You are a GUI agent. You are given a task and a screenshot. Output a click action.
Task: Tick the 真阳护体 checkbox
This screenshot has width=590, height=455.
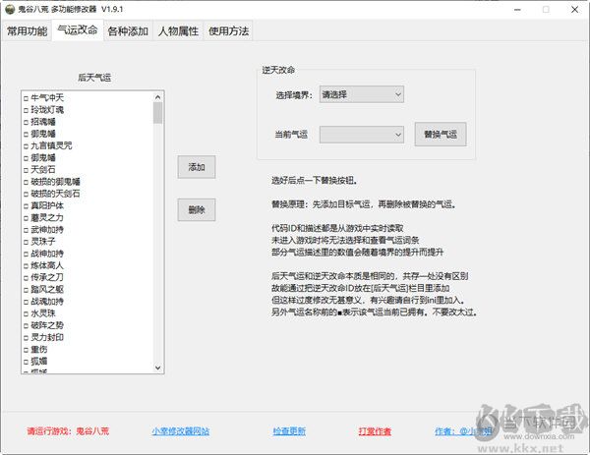[29, 205]
